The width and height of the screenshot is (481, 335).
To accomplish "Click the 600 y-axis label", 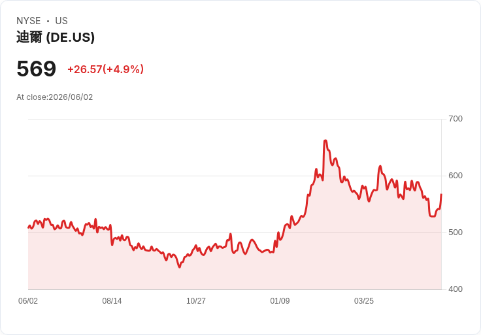I will pyautogui.click(x=456, y=176).
